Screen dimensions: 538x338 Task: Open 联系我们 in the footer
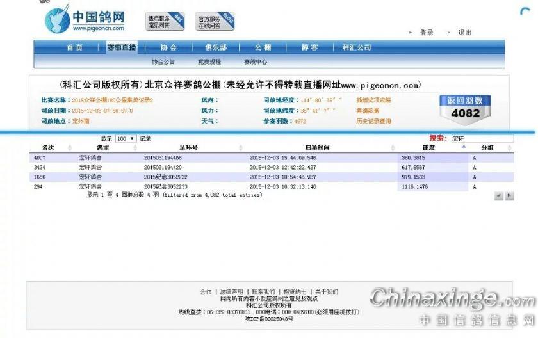pos(263,292)
